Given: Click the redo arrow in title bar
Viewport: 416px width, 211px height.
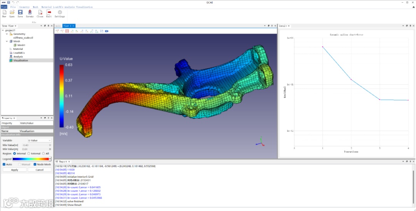Looking at the screenshot, I should (17, 2).
